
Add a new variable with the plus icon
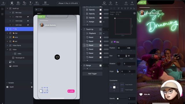click(x=31, y=83)
